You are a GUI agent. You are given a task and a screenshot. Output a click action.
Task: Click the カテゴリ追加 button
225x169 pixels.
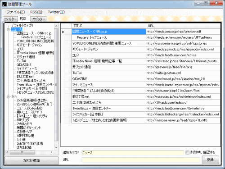(31, 160)
